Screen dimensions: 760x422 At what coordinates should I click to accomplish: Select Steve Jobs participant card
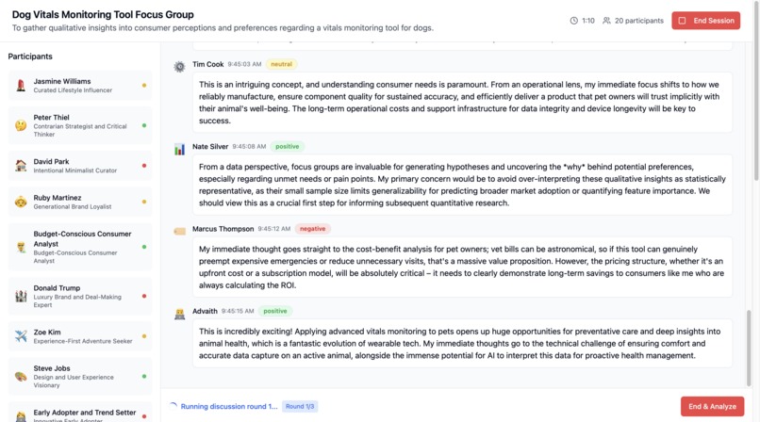[x=80, y=376]
